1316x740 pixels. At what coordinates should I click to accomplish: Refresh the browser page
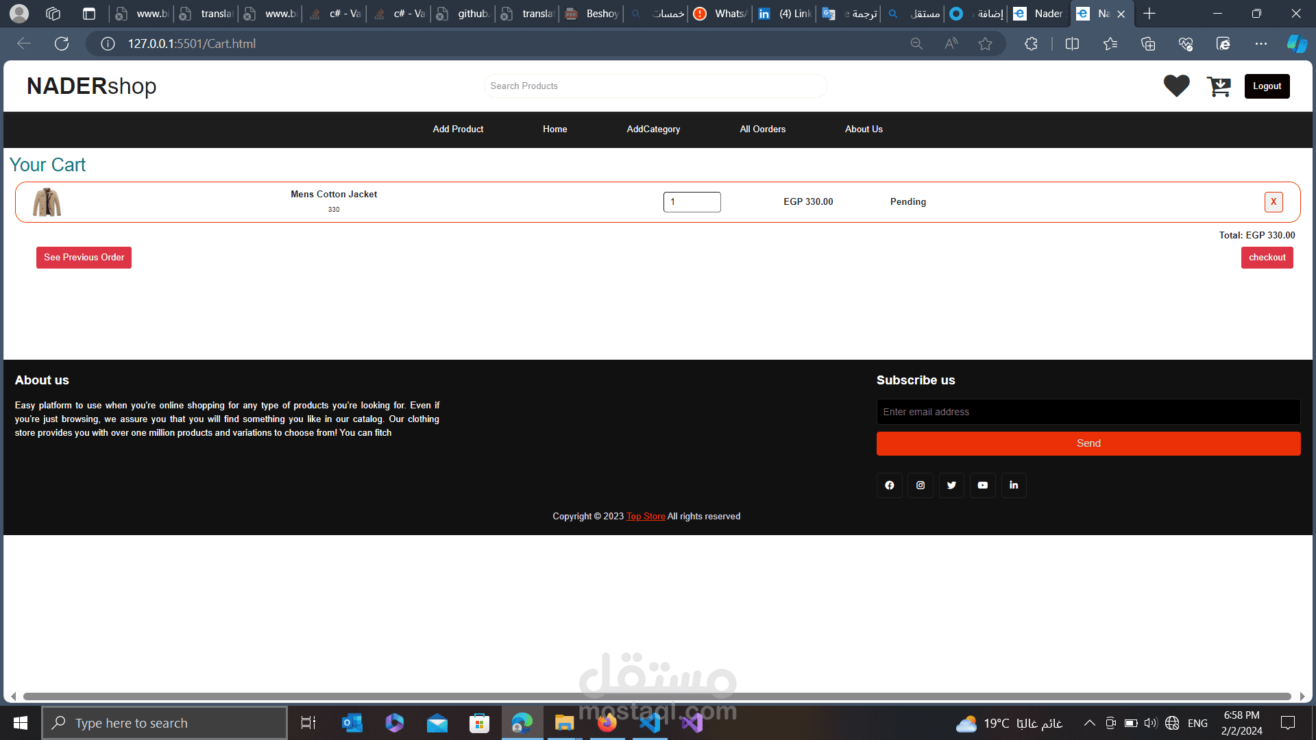pyautogui.click(x=62, y=44)
